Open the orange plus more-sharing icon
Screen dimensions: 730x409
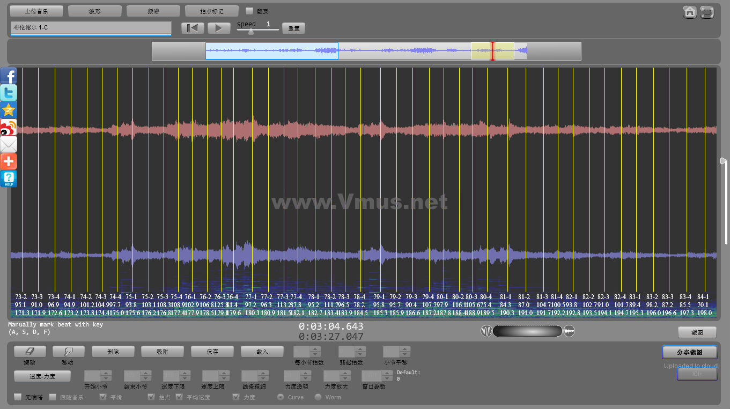click(9, 161)
